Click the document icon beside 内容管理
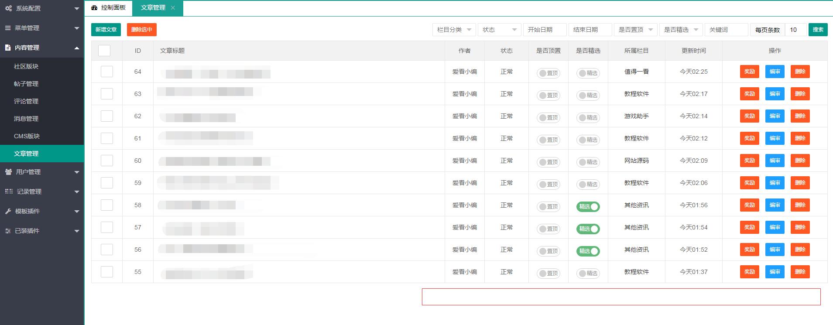 8,48
